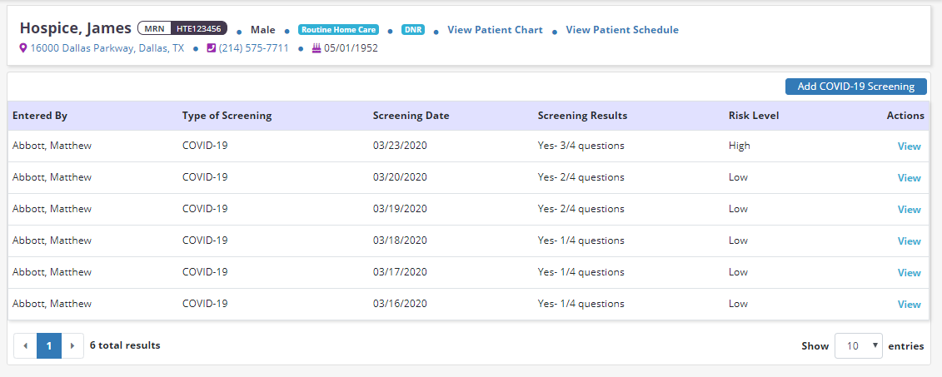Select page 1 in pagination
This screenshot has height=377, width=942.
(x=49, y=345)
